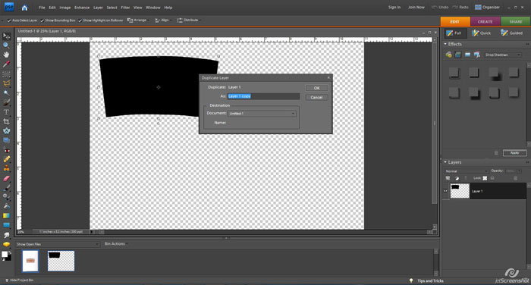This screenshot has height=285, width=531.
Task: Select the Eyedropper tool
Action: (6, 64)
